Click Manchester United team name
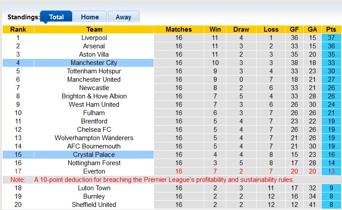342x210 pixels. 94,80
